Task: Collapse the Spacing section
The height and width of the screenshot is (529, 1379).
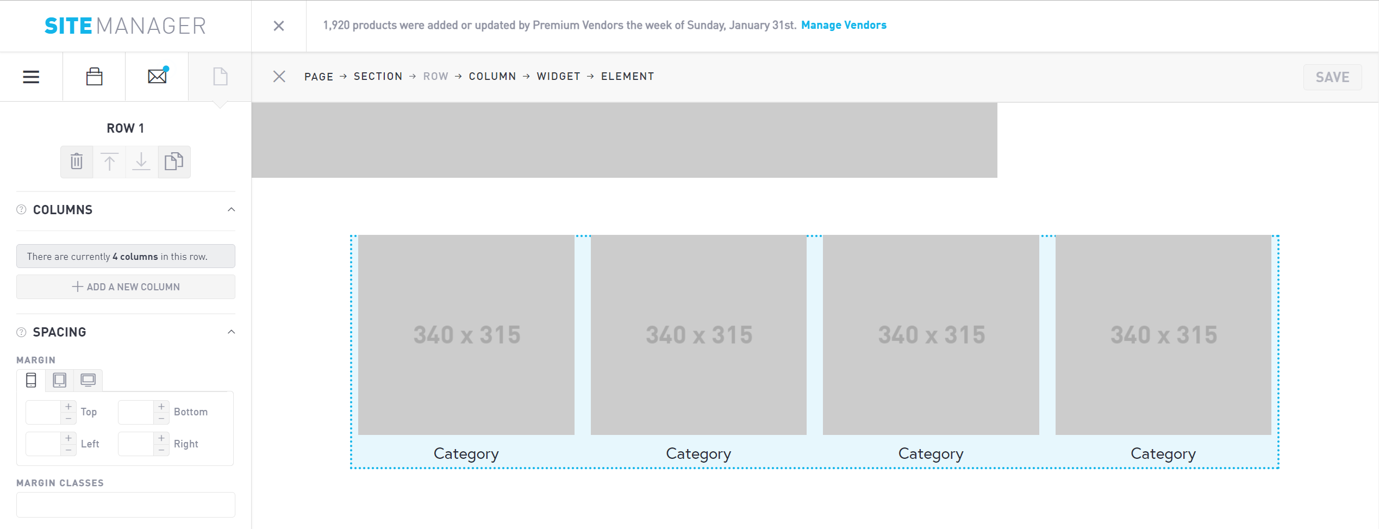Action: click(x=231, y=332)
